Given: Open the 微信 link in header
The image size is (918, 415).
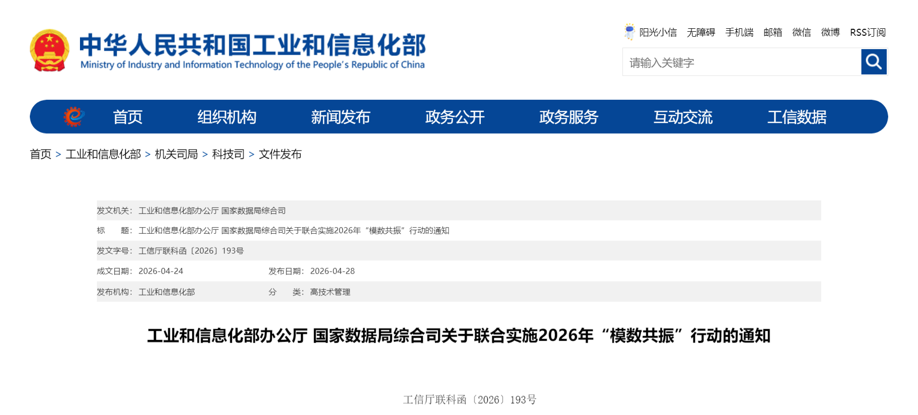Looking at the screenshot, I should tap(802, 32).
